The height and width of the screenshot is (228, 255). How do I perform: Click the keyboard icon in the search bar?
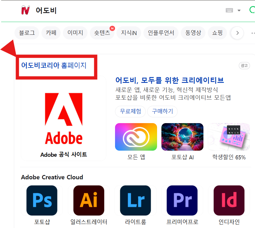pyautogui.click(x=229, y=10)
